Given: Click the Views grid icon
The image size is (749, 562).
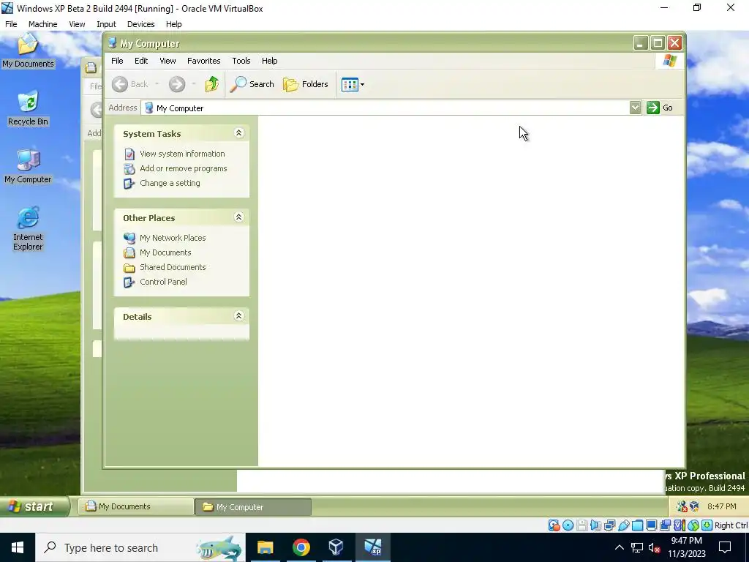Looking at the screenshot, I should point(350,85).
